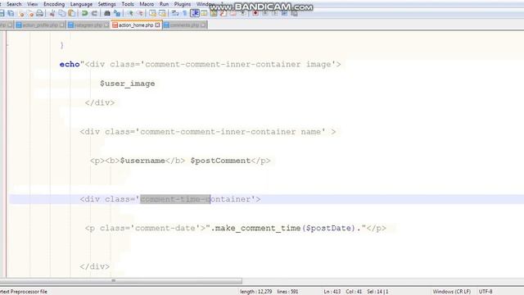Click 'length : 12,279' in status bar
The image size is (524, 295).
coord(256,292)
